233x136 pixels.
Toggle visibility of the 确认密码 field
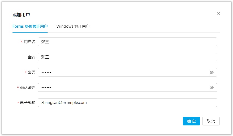[x=212, y=87]
